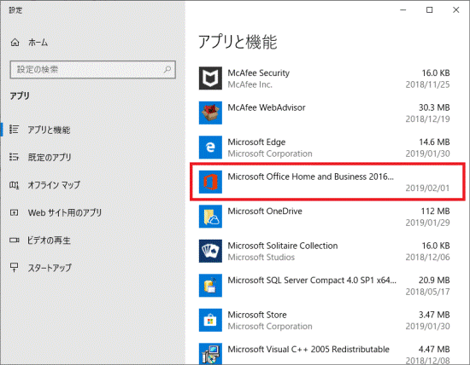
Task: Click the スタートアップ icon in sidebar
Action: pyautogui.click(x=14, y=267)
